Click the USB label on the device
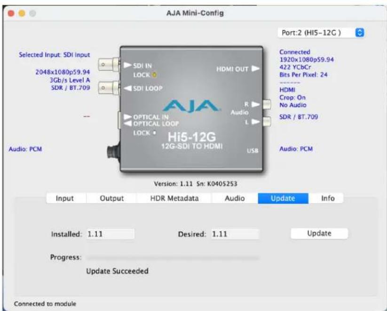Image resolution: width=387 pixels, height=311 pixels. click(x=253, y=150)
